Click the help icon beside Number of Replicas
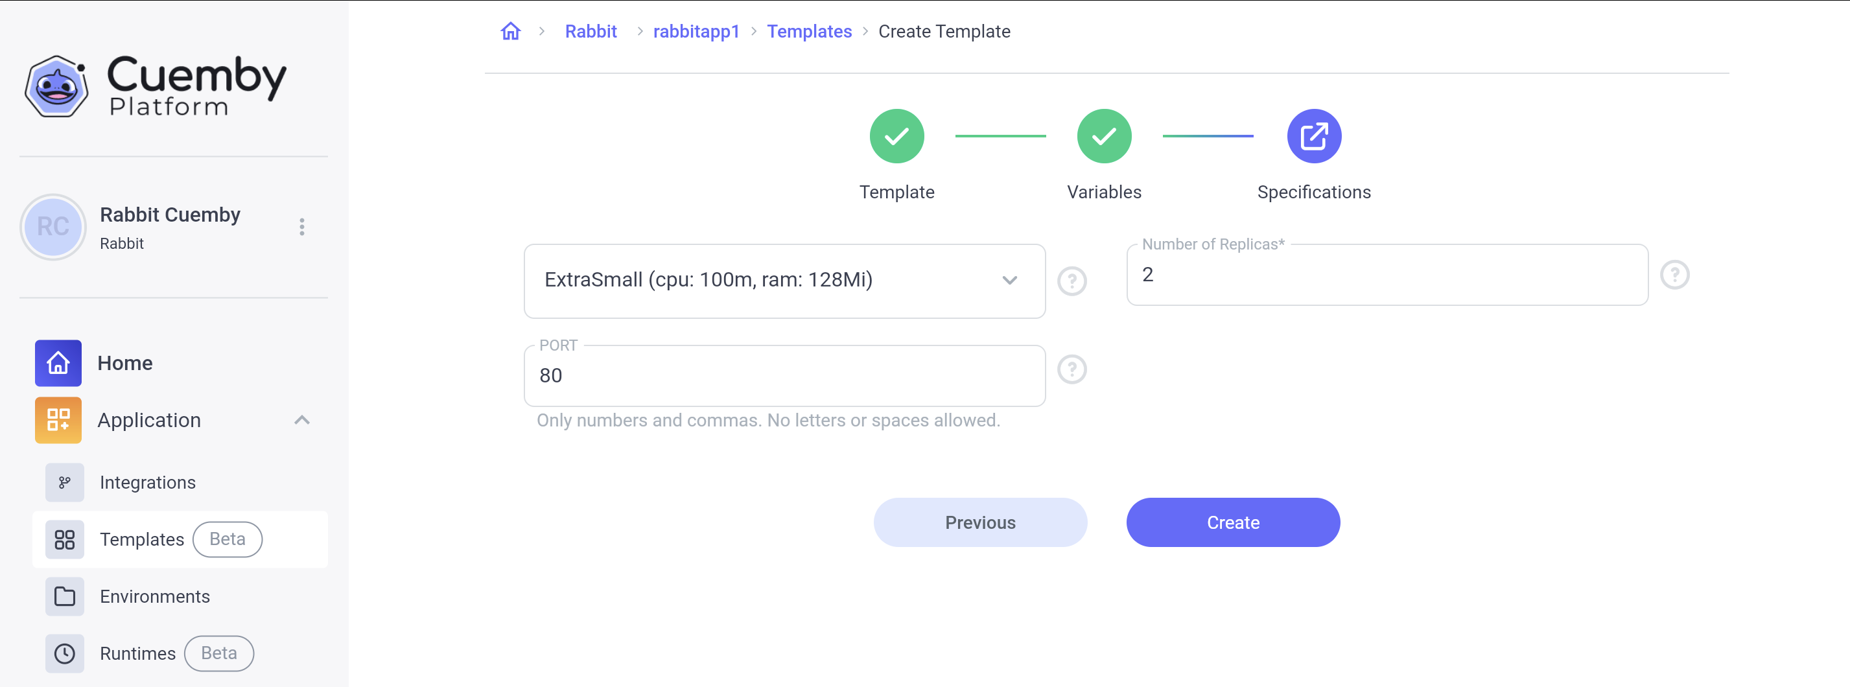 (1674, 275)
